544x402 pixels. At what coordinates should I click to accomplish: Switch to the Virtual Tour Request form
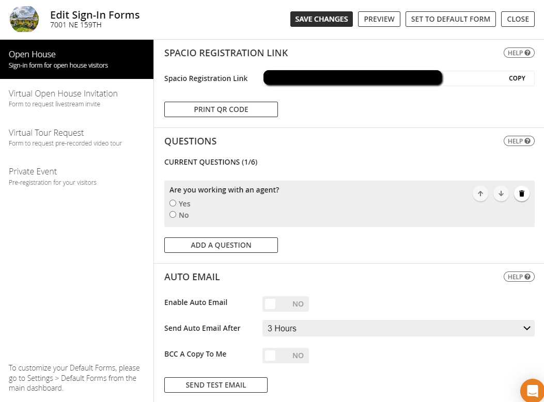click(x=46, y=133)
